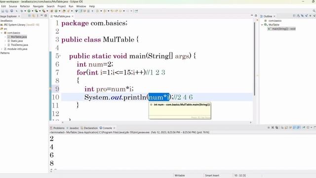The height and width of the screenshot is (178, 316).
Task: Open the Source menu
Action: point(13,6)
